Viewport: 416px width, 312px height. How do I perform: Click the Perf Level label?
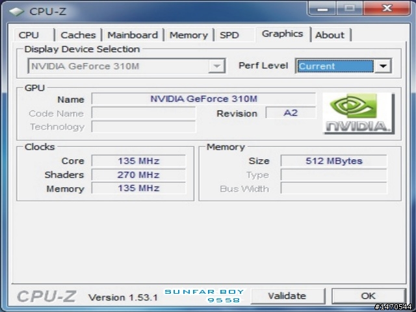coord(263,66)
